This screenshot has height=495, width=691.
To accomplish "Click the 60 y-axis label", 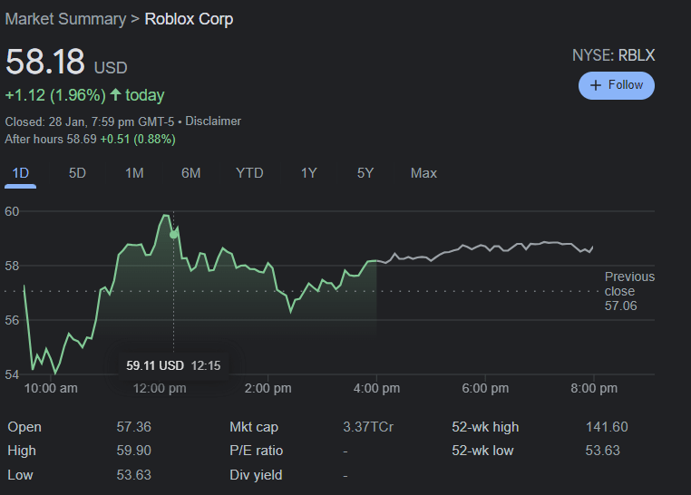I will pos(12,212).
